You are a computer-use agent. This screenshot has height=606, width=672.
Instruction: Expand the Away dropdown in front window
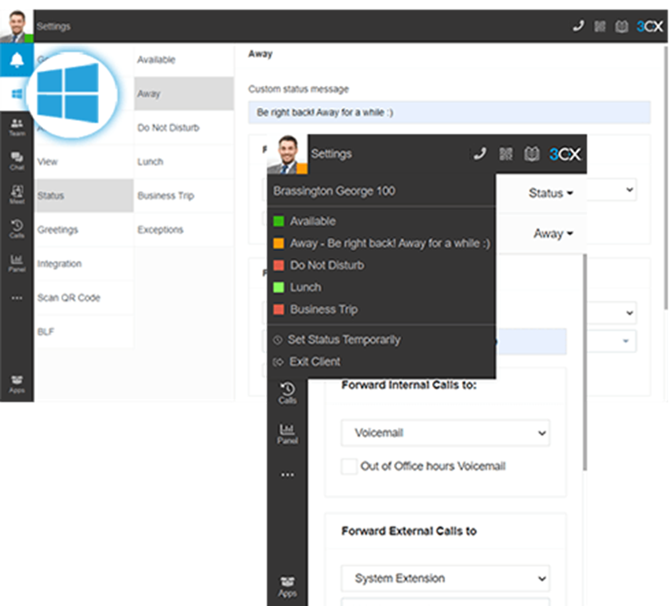pyautogui.click(x=553, y=233)
